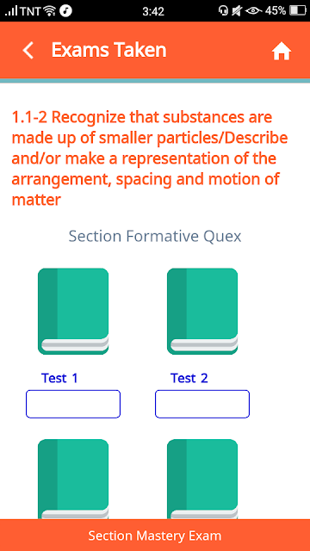Open the Test 1 book icon

[x=73, y=312]
